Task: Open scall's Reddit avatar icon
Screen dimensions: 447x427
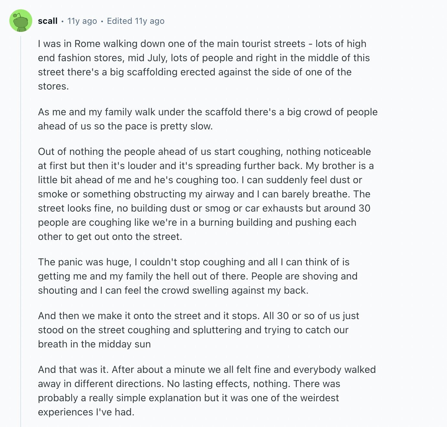Action: [x=21, y=21]
